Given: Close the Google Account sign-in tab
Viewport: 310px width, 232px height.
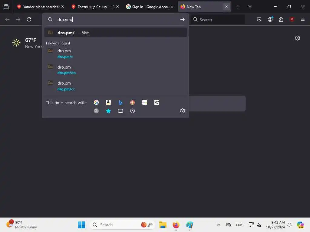Looking at the screenshot, I should click(x=172, y=7).
